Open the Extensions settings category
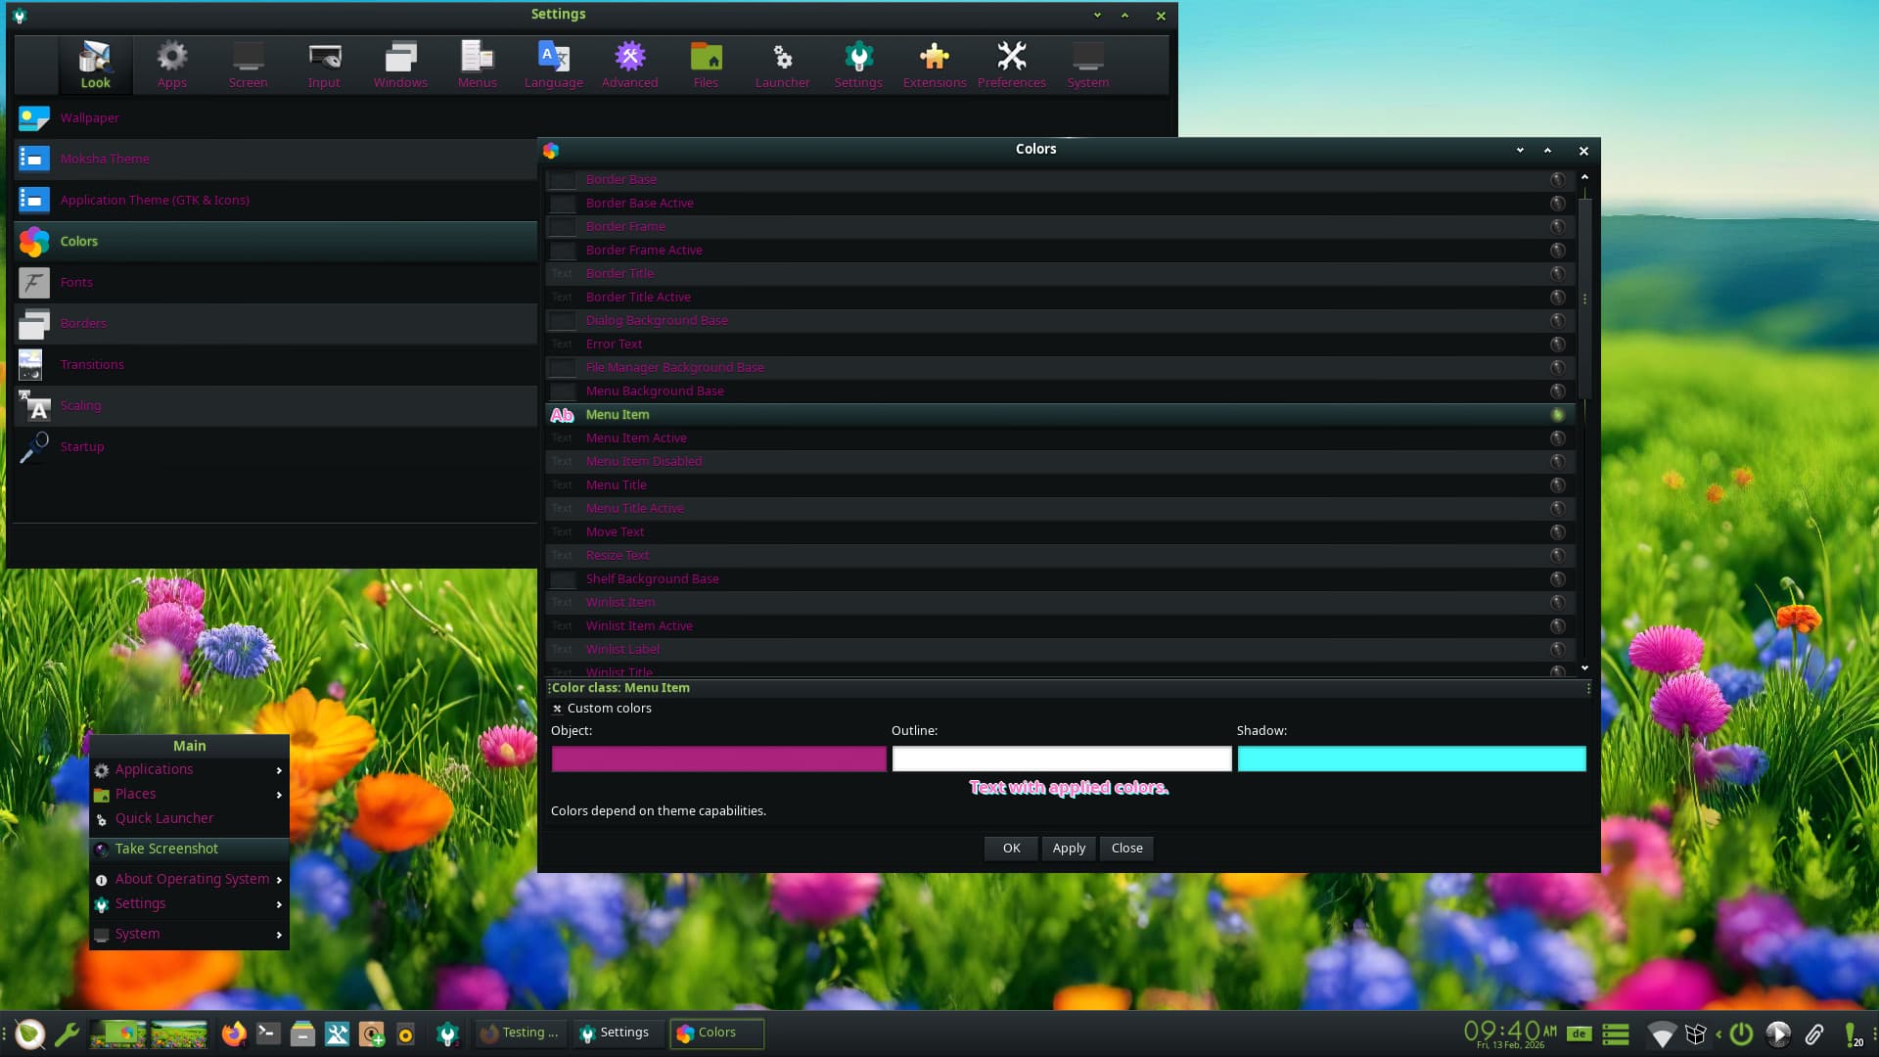 934,65
